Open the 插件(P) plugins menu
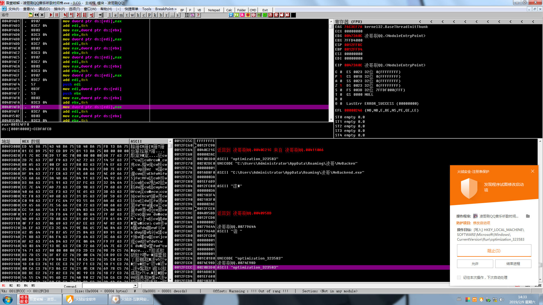Image resolution: width=543 pixels, height=305 pixels. pos(59,9)
